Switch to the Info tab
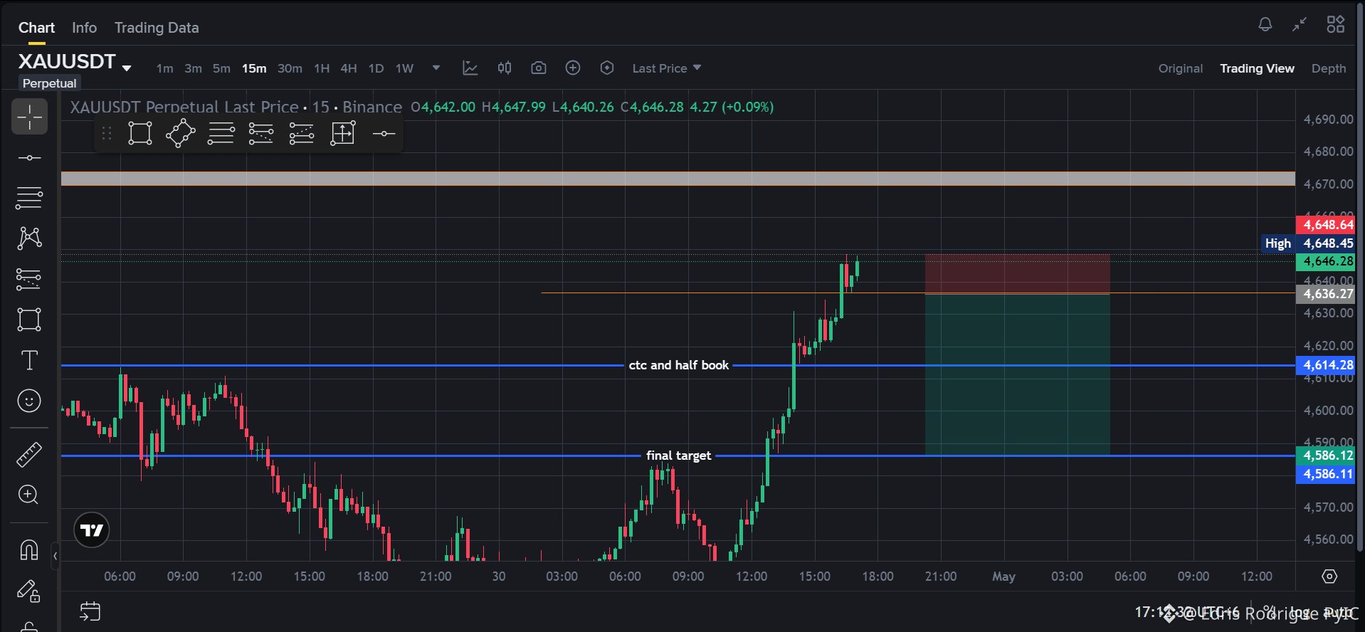This screenshot has height=632, width=1365. (x=84, y=28)
